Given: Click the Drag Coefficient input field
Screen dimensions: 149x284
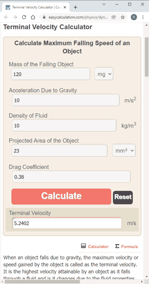Looking at the screenshot, I should pyautogui.click(x=71, y=177).
